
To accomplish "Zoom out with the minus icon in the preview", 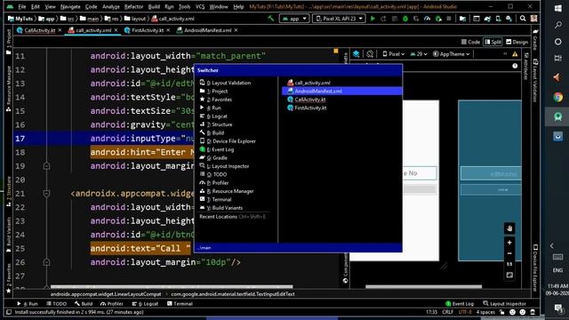I will [x=509, y=253].
